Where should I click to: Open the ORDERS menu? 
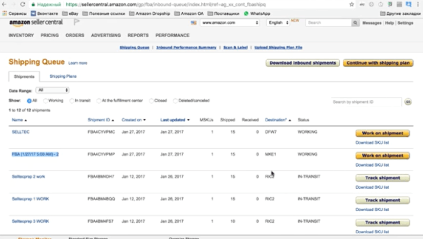click(x=75, y=36)
